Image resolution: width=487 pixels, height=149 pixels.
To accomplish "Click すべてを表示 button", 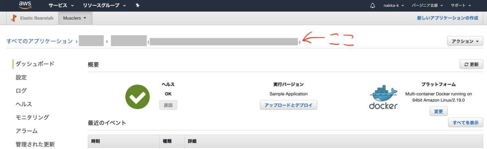I will point(465,123).
